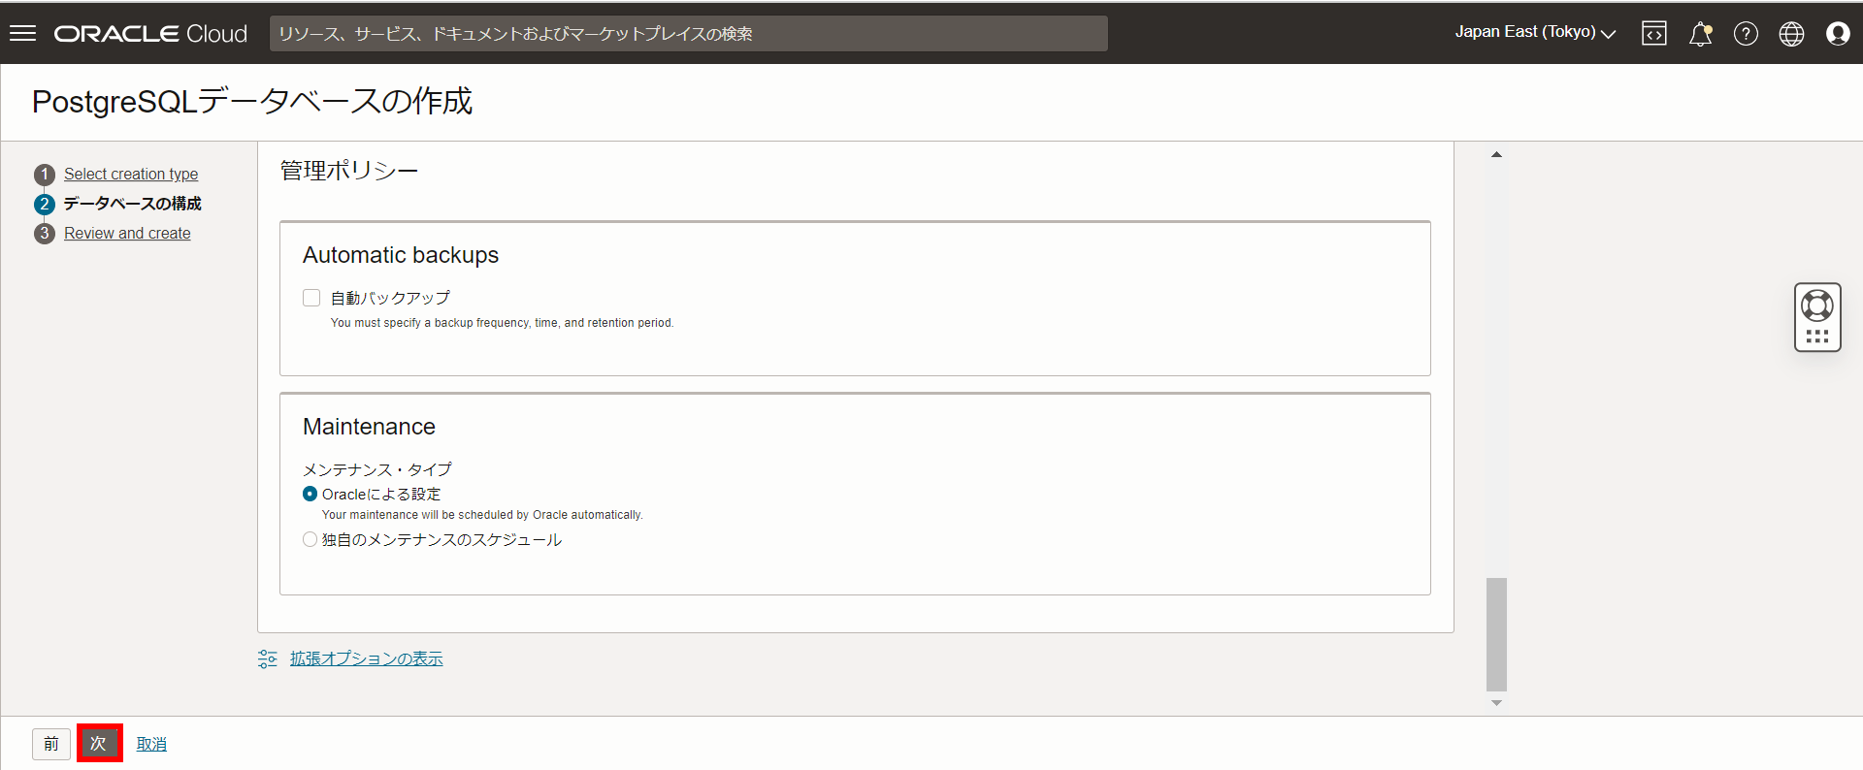Open the notifications bell
This screenshot has height=770, width=1863.
pyautogui.click(x=1700, y=34)
